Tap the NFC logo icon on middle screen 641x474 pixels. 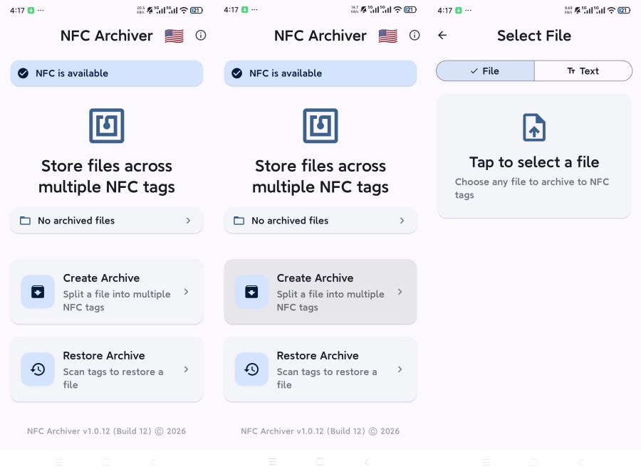click(x=320, y=126)
